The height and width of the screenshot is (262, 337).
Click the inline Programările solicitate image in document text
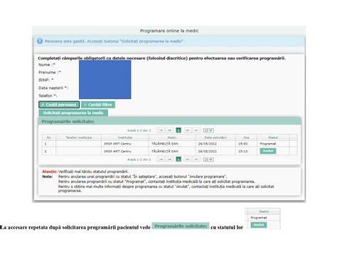point(181,226)
